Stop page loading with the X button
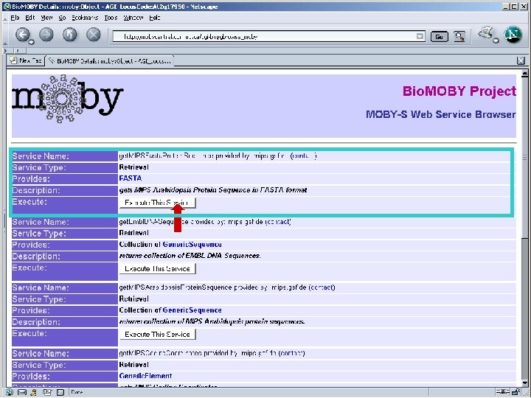Viewport: 531px width, 398px height. (x=94, y=35)
